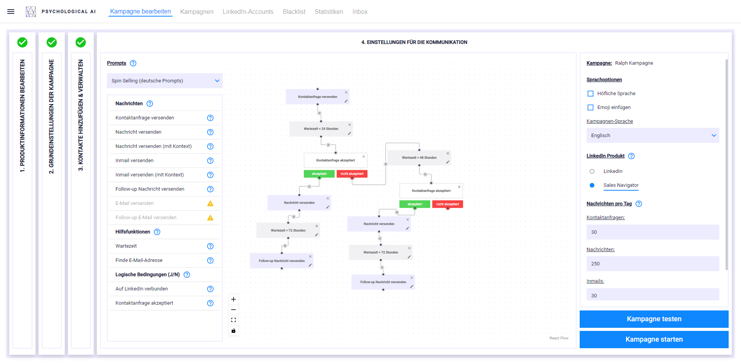Select the Sales Navigator radio option
The image size is (741, 364).
592,185
